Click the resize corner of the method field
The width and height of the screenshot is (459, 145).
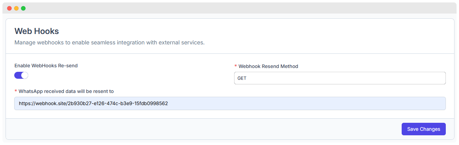(x=444, y=83)
